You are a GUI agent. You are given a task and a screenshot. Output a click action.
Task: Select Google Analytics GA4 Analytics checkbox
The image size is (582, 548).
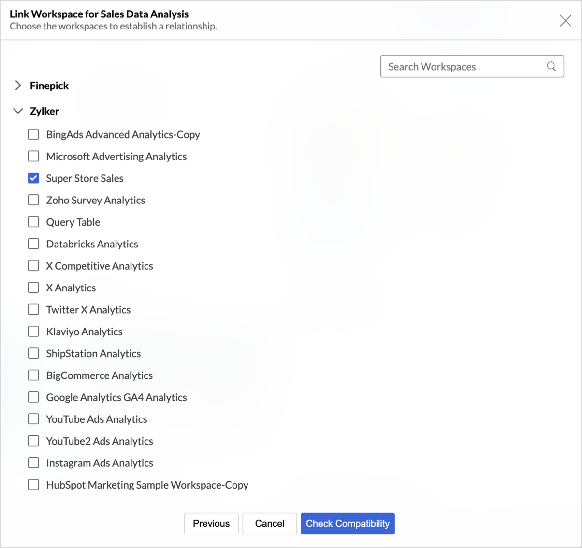pos(33,397)
